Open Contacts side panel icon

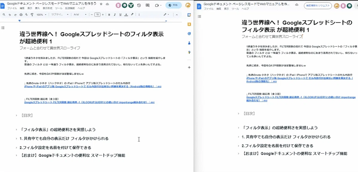coord(189,43)
